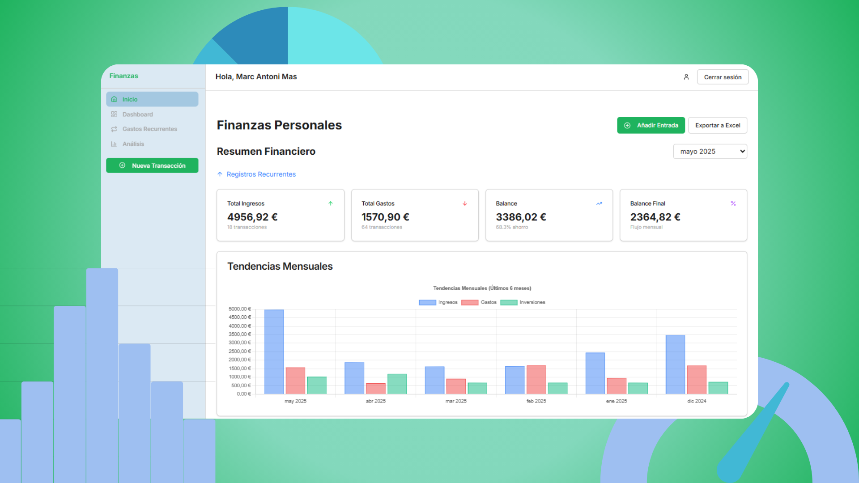859x483 pixels.
Task: Toggle the Gastos series in the chart legend
Action: 488,302
